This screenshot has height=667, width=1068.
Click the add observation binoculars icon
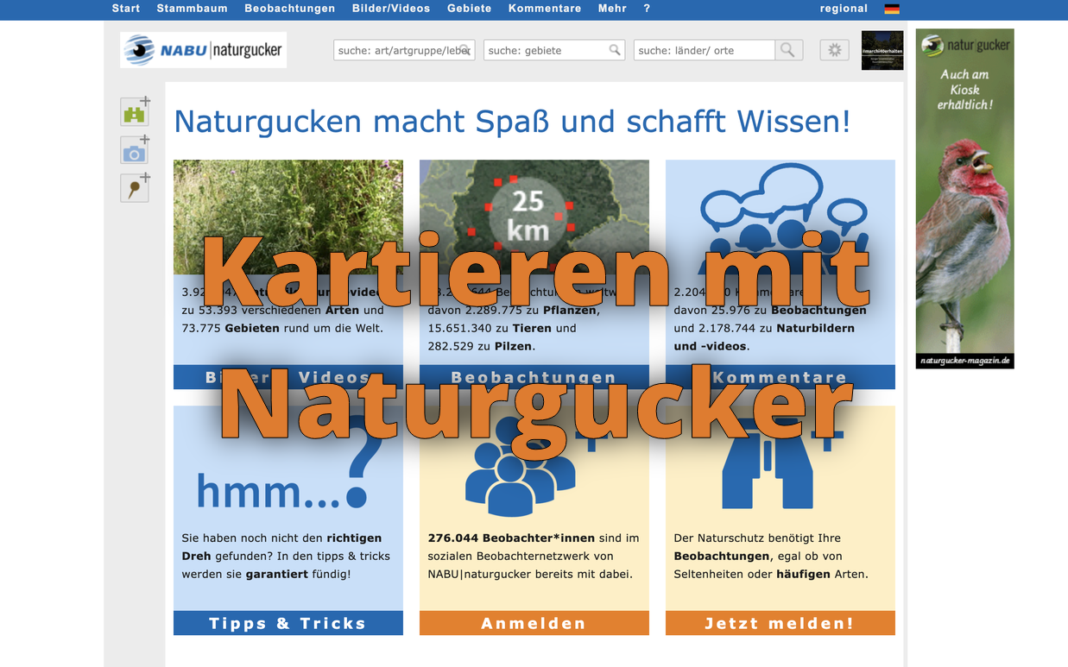point(135,112)
